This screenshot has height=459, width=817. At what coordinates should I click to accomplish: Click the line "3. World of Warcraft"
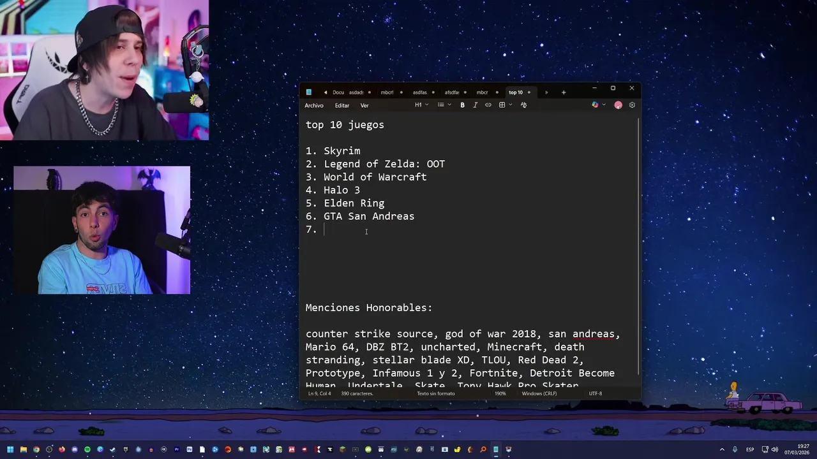[366, 177]
